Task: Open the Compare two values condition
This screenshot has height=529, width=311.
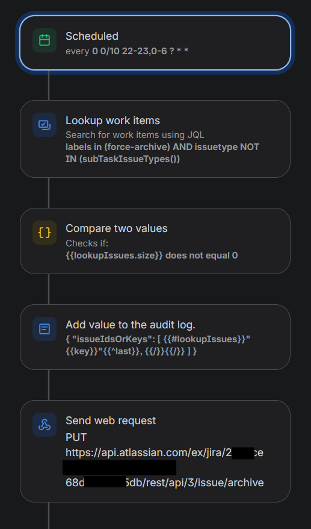Action: (155, 241)
